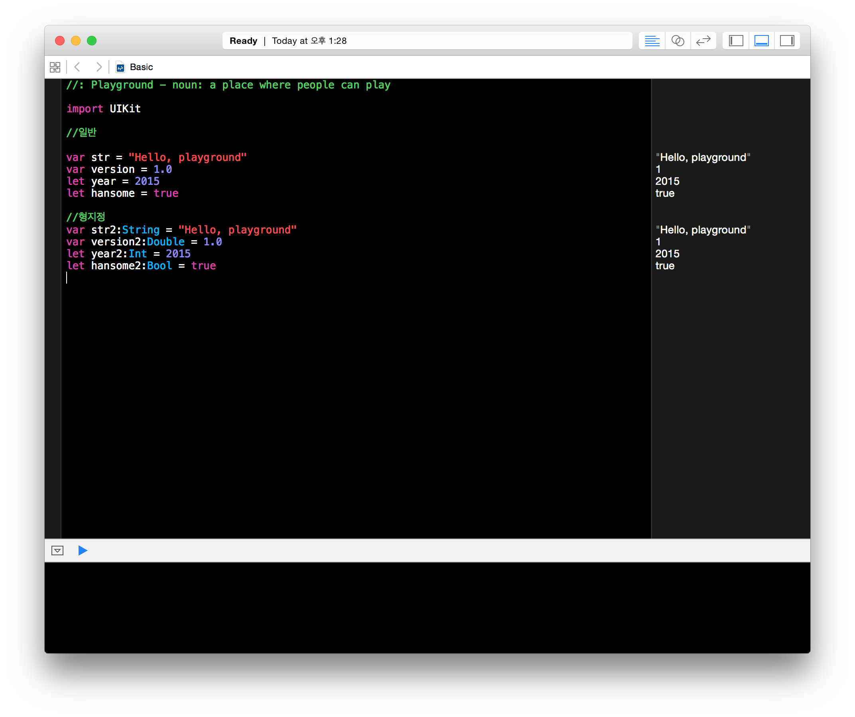The image size is (855, 717).
Task: Run the playground with play button
Action: (83, 550)
